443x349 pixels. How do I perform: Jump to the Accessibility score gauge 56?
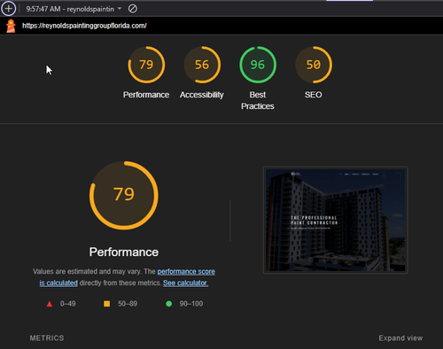click(202, 65)
